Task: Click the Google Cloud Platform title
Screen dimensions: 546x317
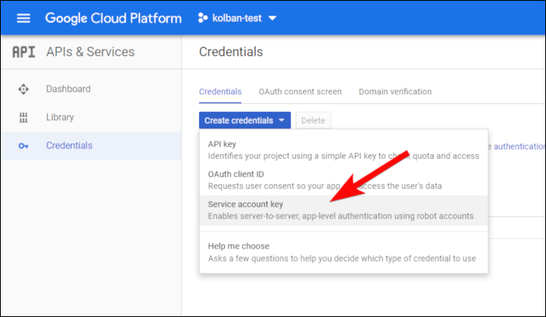Action: coord(113,18)
